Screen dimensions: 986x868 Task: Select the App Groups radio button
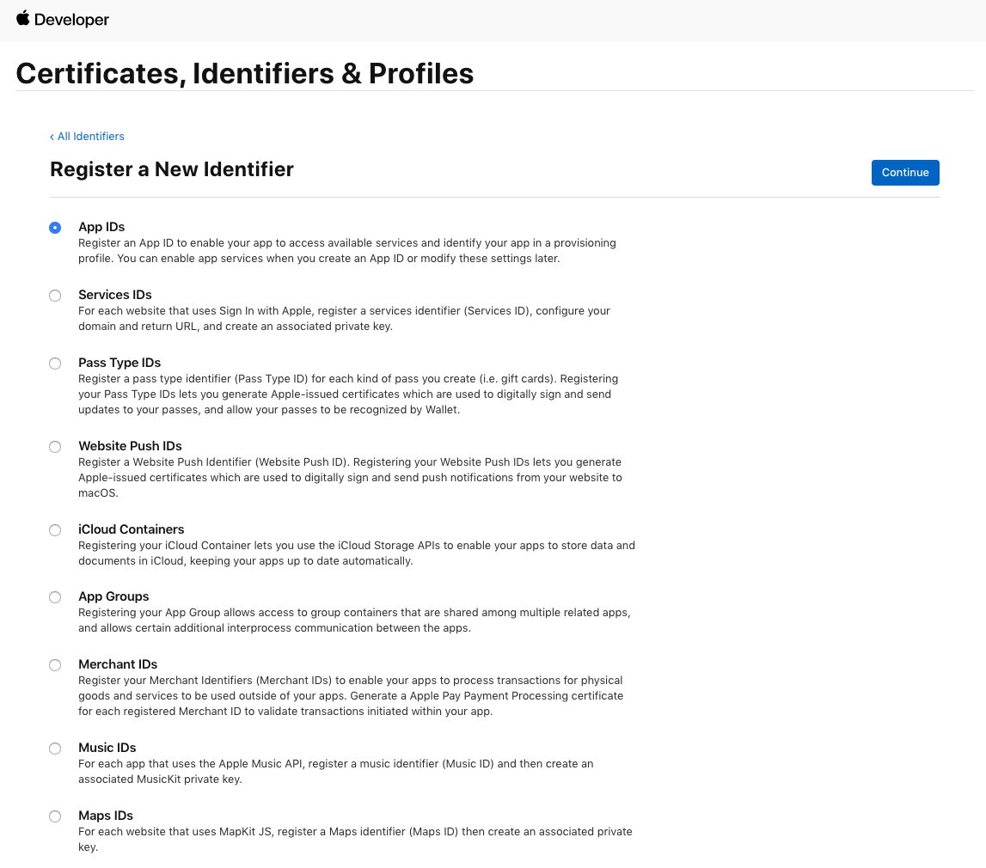point(55,597)
